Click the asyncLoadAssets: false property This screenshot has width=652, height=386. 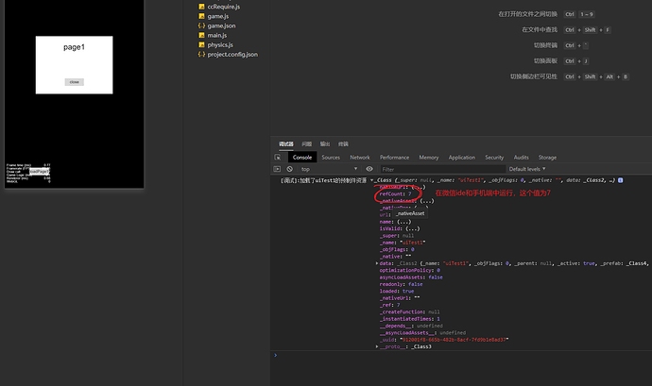point(411,277)
